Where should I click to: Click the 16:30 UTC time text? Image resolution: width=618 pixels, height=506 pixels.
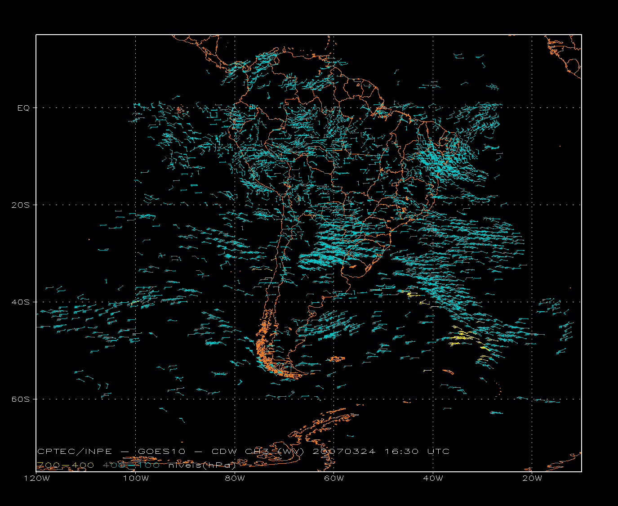point(417,451)
